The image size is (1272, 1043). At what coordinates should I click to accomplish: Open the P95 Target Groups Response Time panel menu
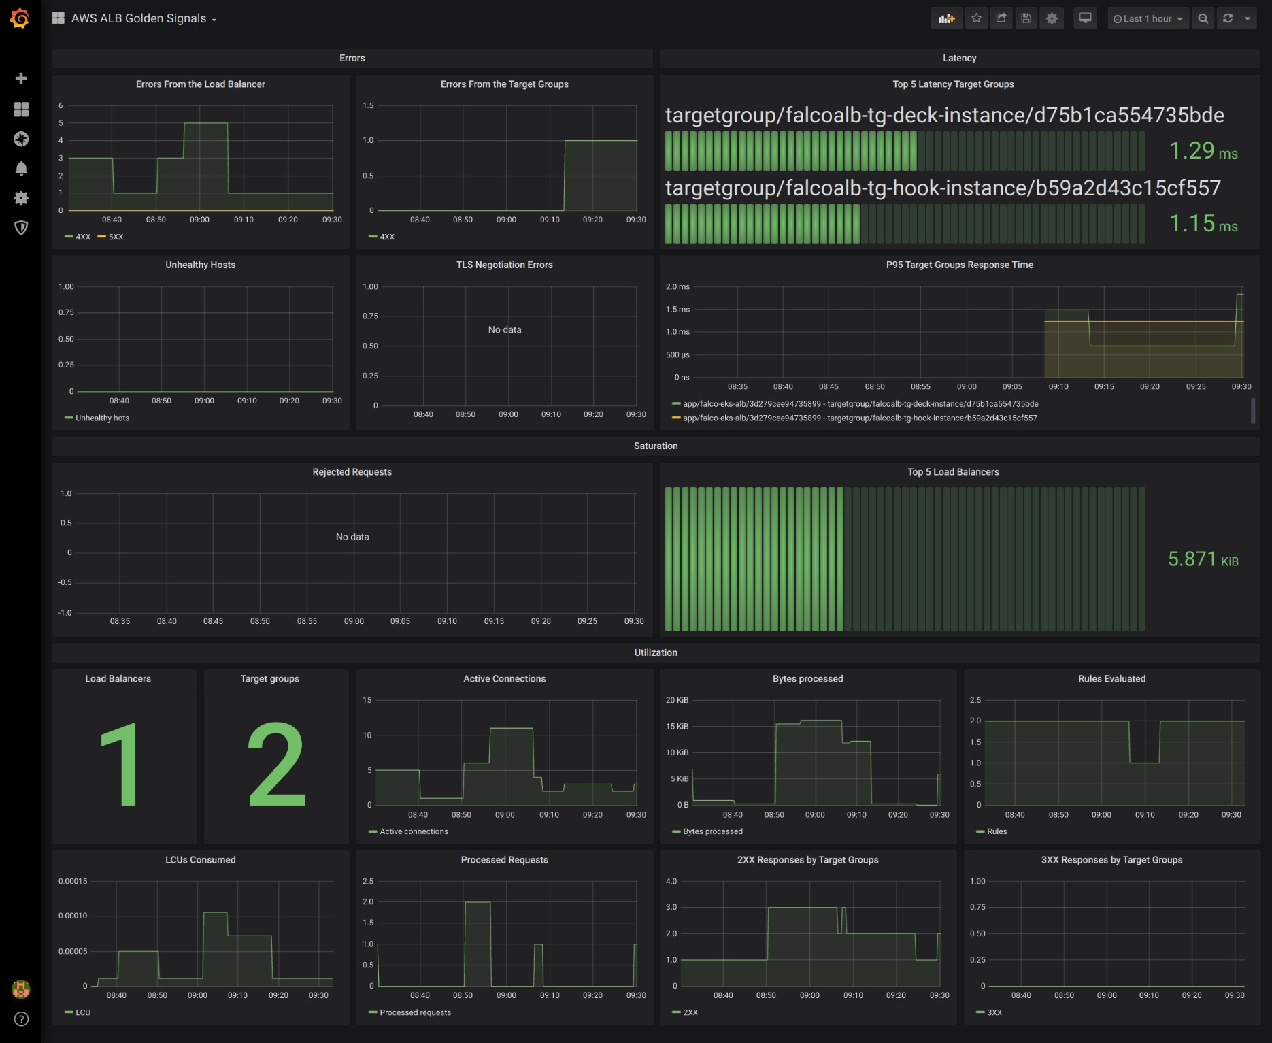[x=959, y=265]
